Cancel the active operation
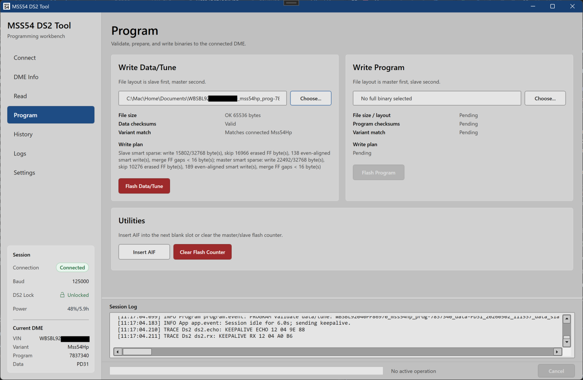Image resolution: width=583 pixels, height=380 pixels. click(556, 371)
